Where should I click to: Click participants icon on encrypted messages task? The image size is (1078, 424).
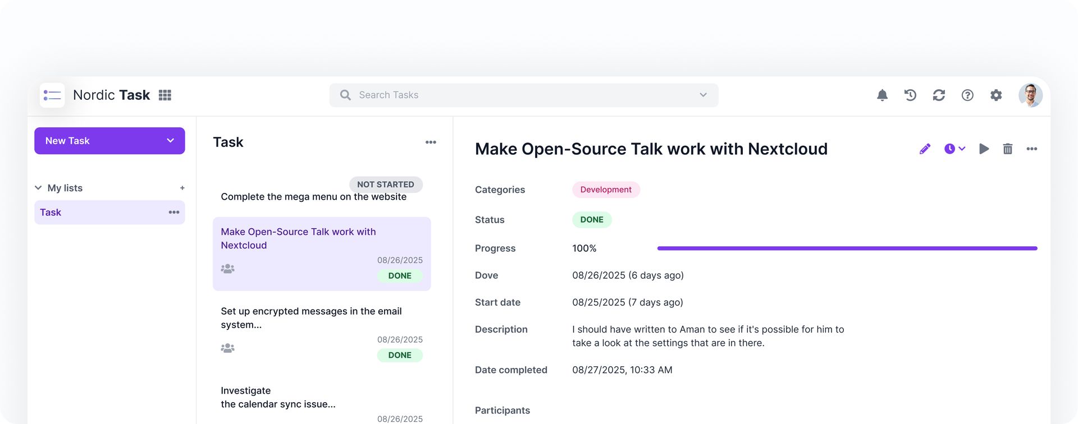[x=227, y=348]
